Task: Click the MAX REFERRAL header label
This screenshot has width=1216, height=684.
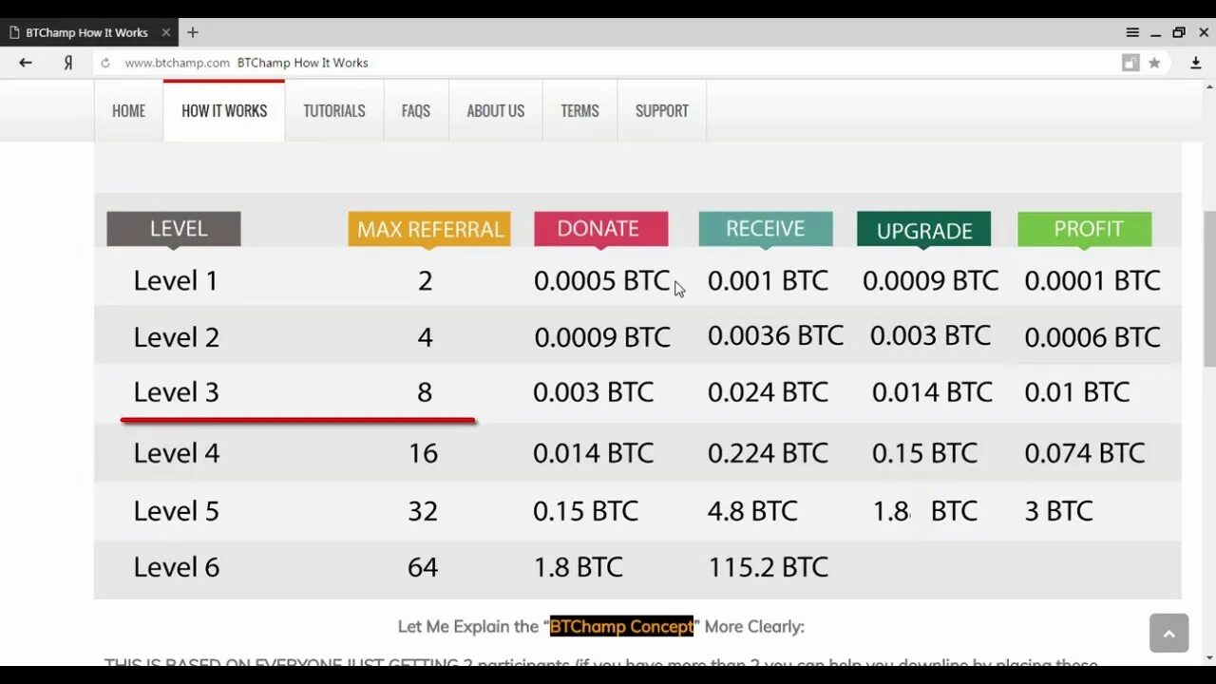Action: tap(429, 229)
